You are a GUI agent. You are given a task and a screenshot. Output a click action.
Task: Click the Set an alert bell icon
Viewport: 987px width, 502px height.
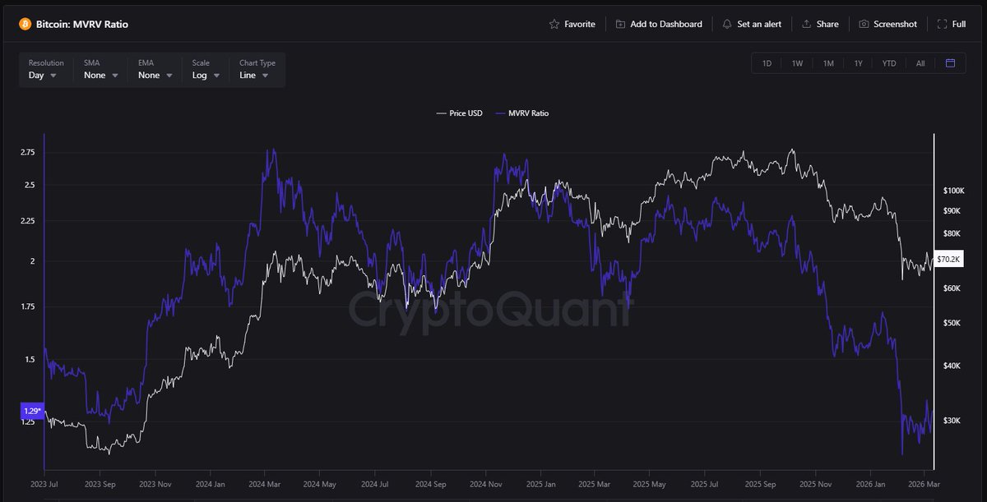click(x=727, y=25)
